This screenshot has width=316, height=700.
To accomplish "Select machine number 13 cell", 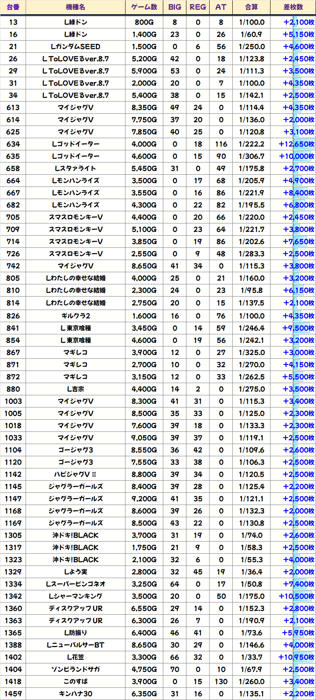I will 13,22.
